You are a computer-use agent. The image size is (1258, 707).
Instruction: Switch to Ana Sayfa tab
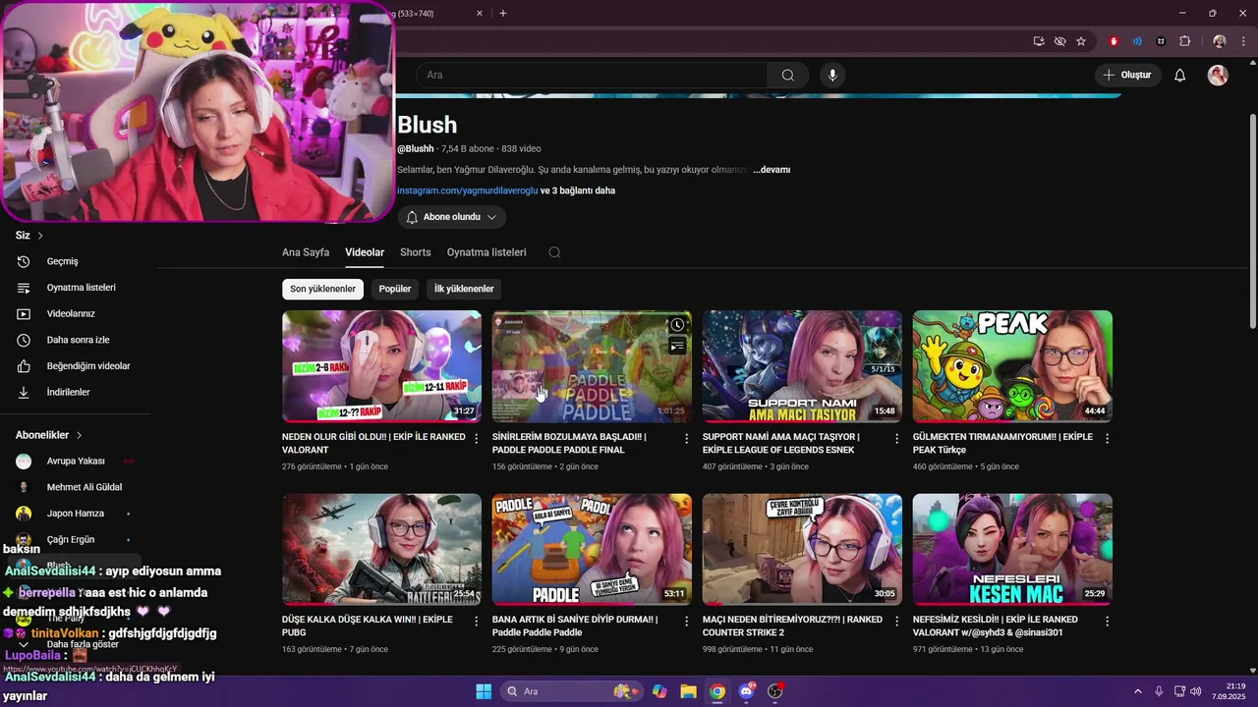point(306,252)
